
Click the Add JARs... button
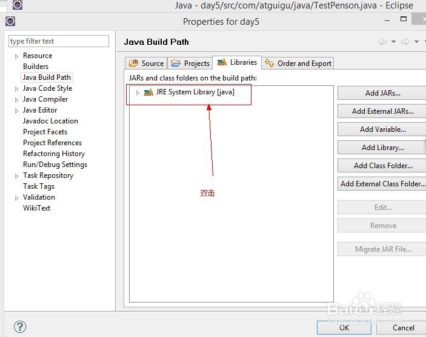382,93
